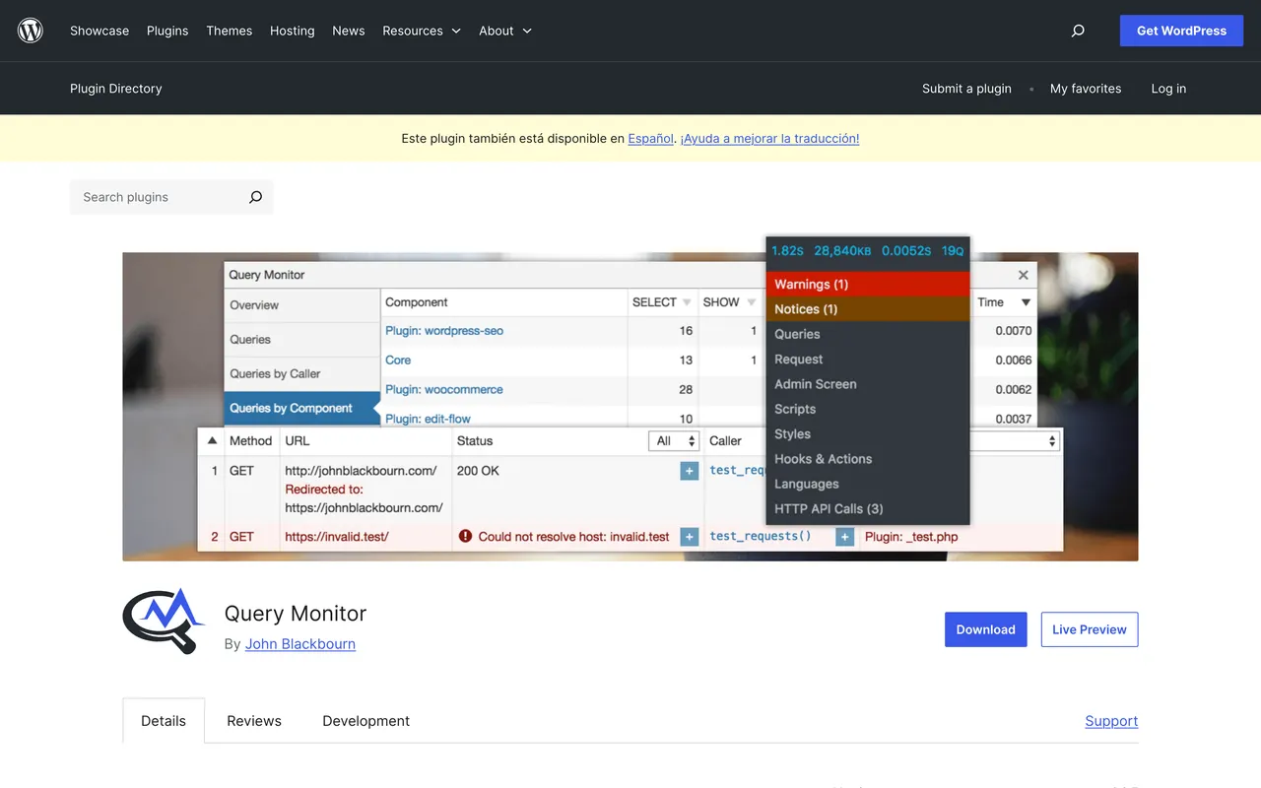Click the ¡Ayuda a mejorar la traducción! link
This screenshot has height=788, width=1261.
coord(769,139)
